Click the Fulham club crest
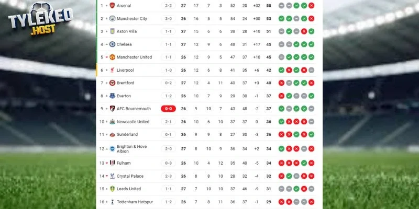Viewport: 419px width, 209px height. (112, 163)
